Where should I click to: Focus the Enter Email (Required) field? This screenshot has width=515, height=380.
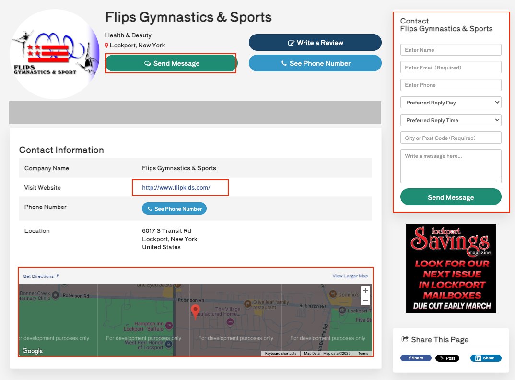[451, 67]
